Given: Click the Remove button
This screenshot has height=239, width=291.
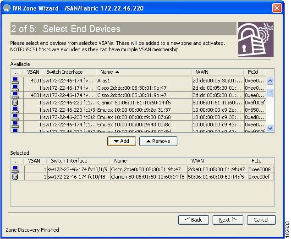Looking at the screenshot, I should [x=158, y=141].
